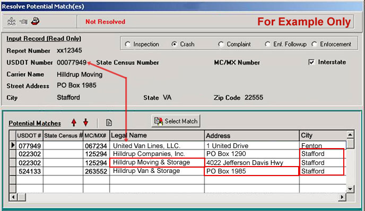Click the row selector for Hilldrup Van & Storage

(13, 171)
